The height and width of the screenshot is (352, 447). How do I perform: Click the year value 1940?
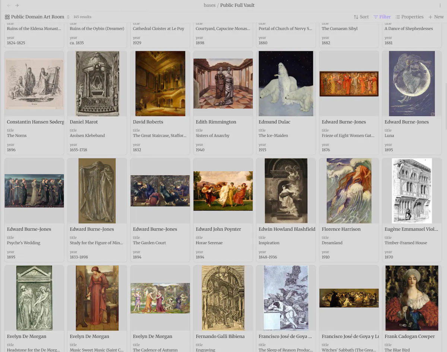200,150
